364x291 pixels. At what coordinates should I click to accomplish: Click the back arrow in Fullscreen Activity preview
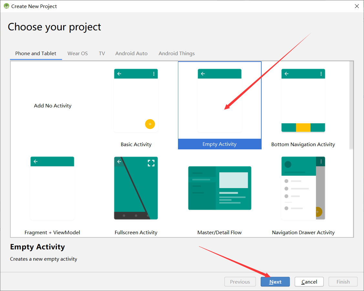click(119, 161)
